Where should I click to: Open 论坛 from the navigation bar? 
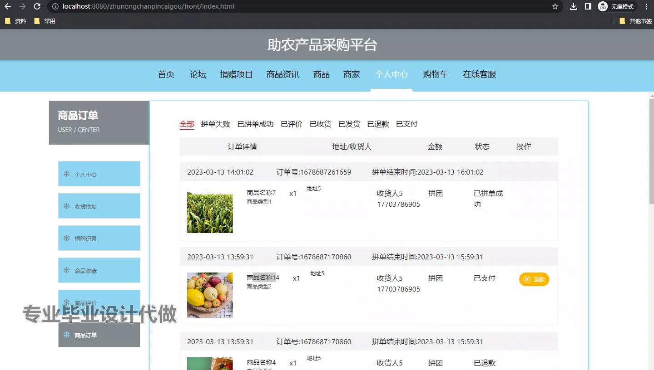[198, 74]
